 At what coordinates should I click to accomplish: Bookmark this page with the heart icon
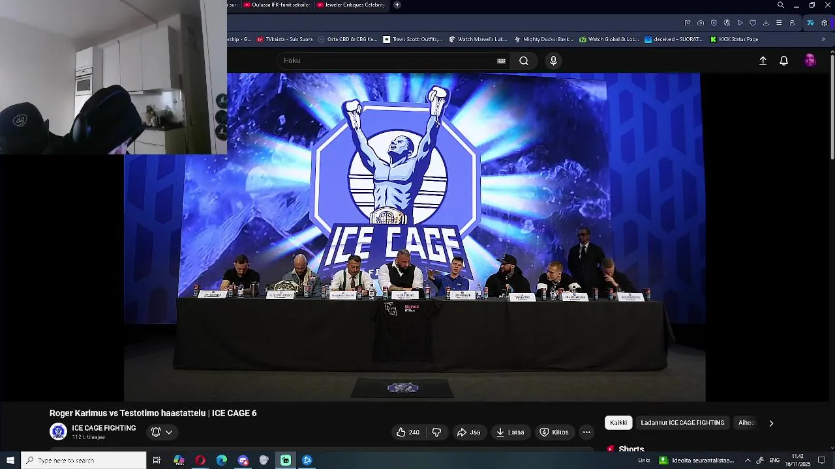(753, 23)
